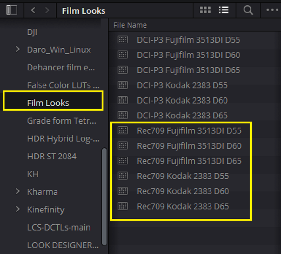Switch to thumbnail grid view
Screen dimensions: 281x254
pyautogui.click(x=205, y=10)
